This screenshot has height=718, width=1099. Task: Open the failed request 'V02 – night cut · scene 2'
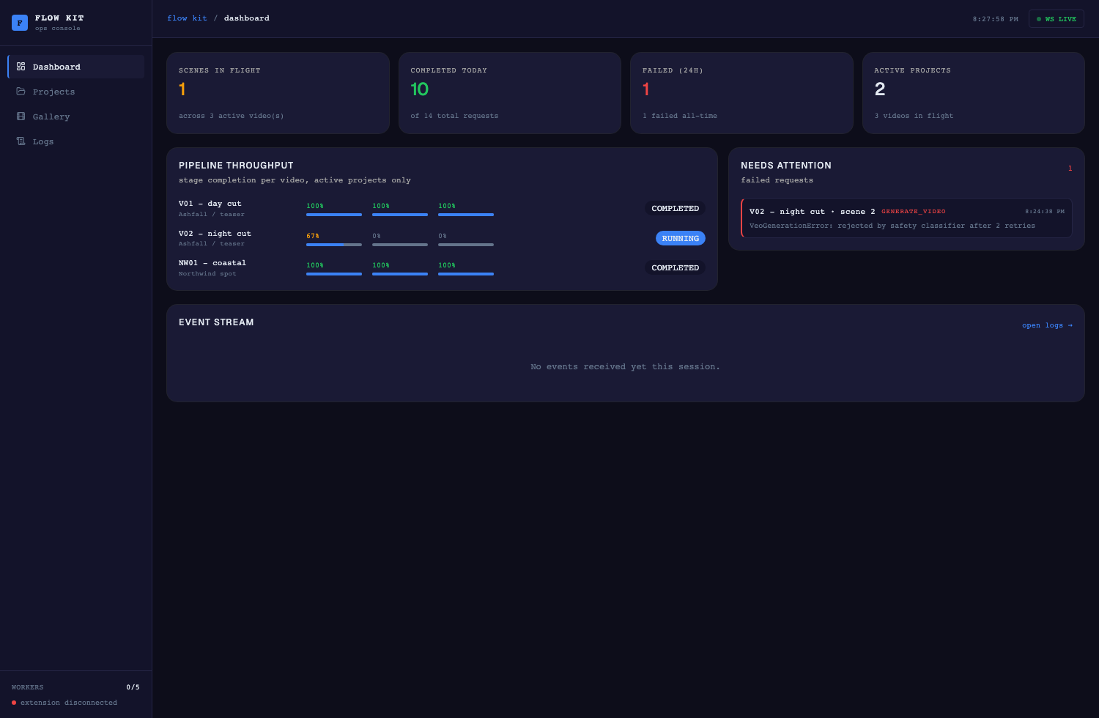(x=906, y=218)
